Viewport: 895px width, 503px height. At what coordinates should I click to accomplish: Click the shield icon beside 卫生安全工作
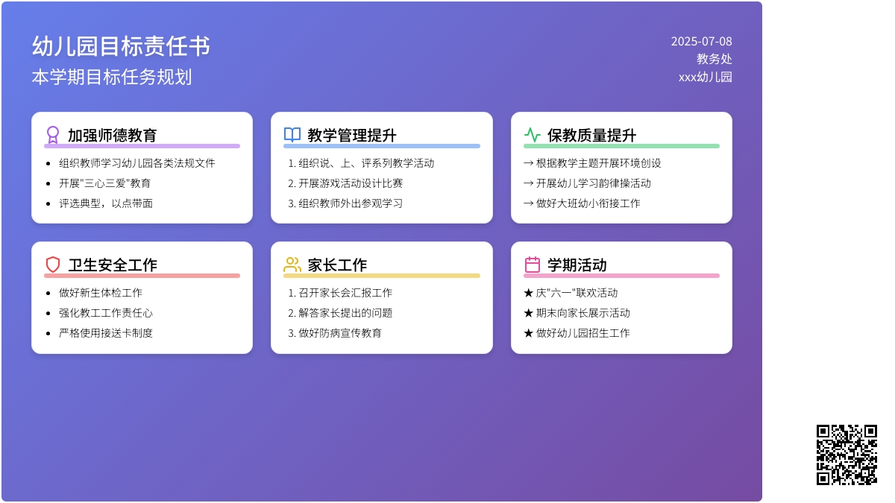[x=53, y=265]
